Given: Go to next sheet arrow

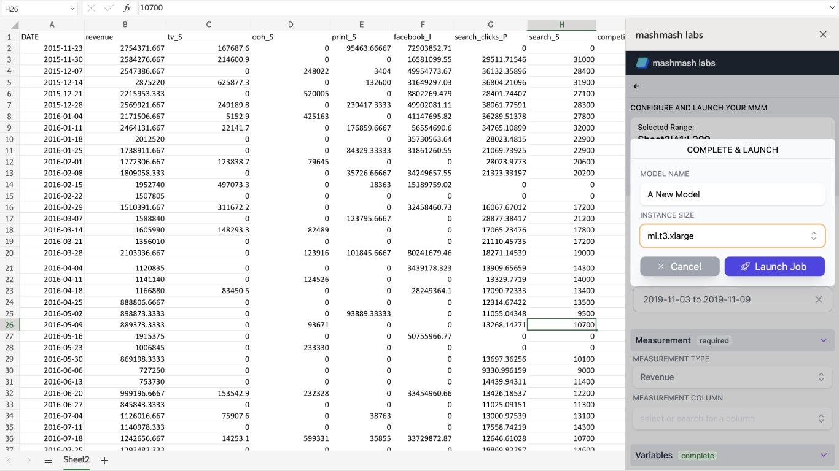Looking at the screenshot, I should pos(28,460).
